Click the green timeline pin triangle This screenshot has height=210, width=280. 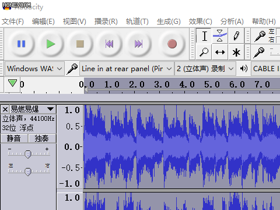(12, 83)
